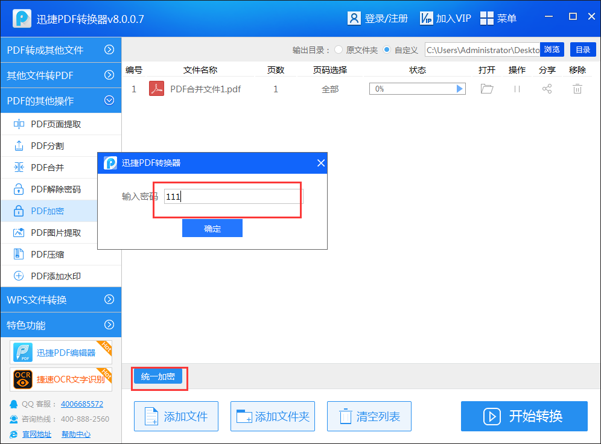Image resolution: width=601 pixels, height=444 pixels.
Task: Click the app logo in title bar
Action: (x=22, y=18)
